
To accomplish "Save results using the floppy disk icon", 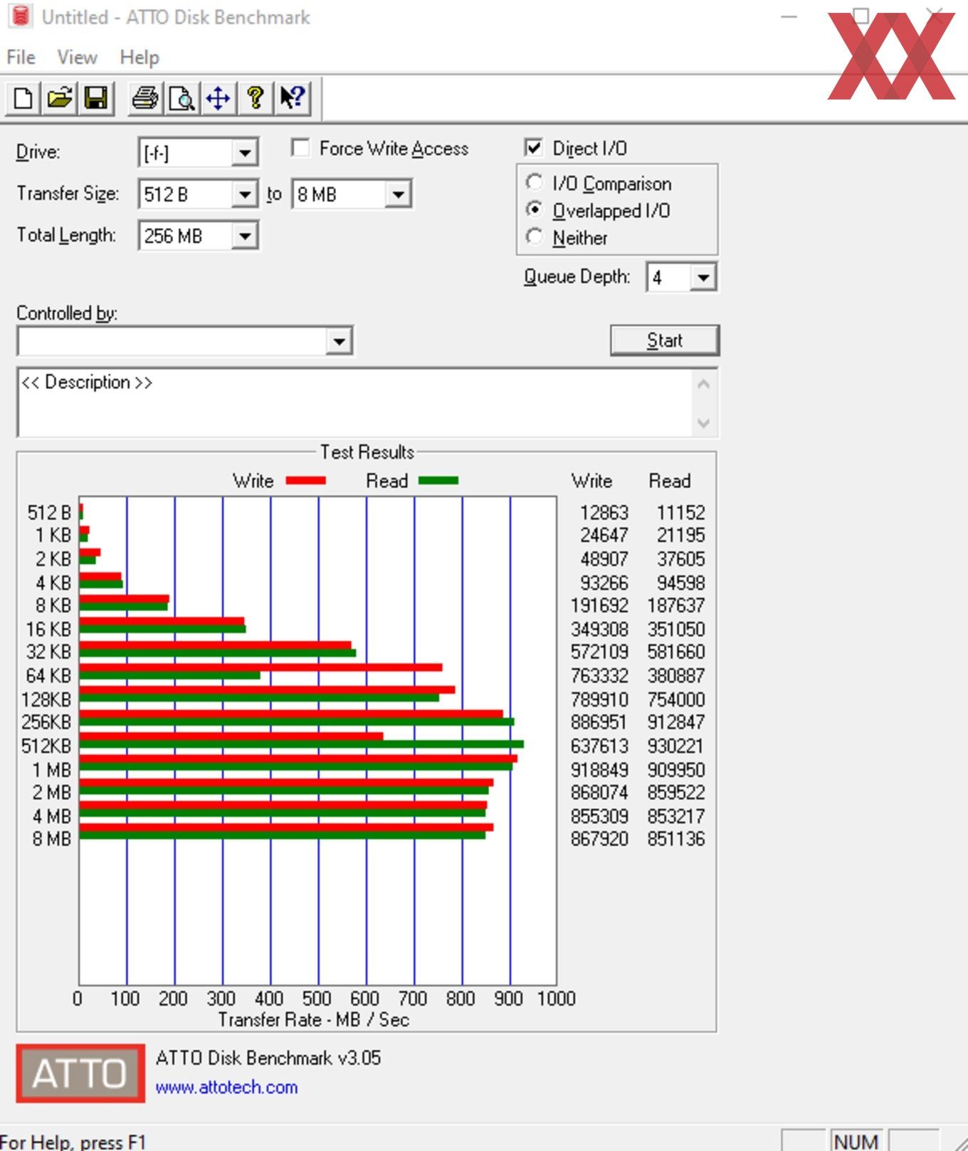I will coord(96,98).
